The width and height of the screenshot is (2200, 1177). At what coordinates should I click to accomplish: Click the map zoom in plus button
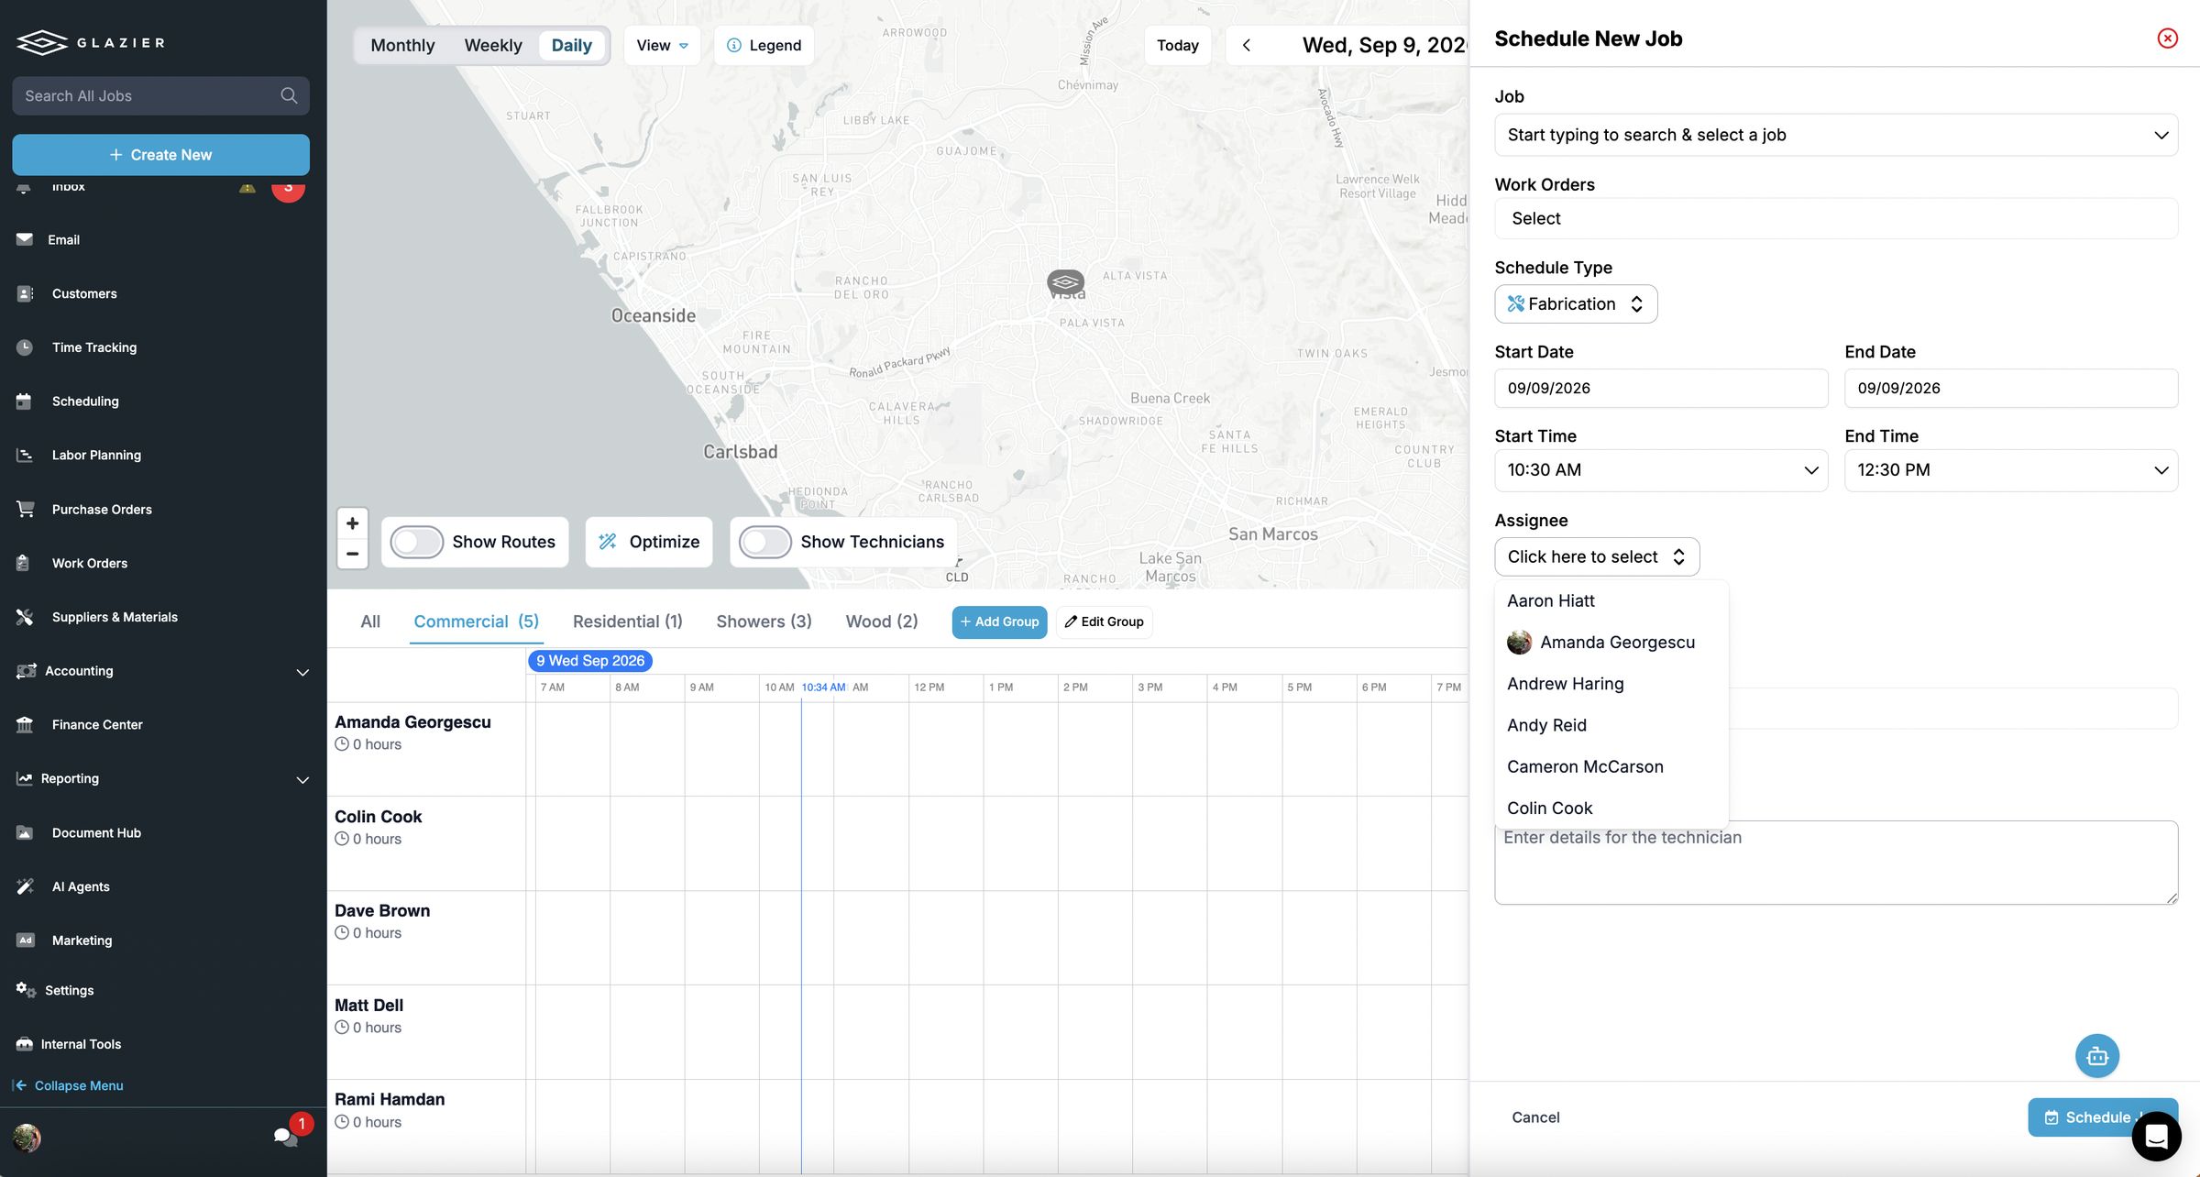[352, 523]
